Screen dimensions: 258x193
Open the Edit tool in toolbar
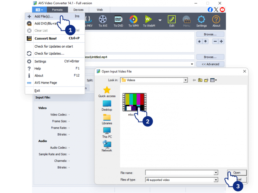click(x=172, y=21)
